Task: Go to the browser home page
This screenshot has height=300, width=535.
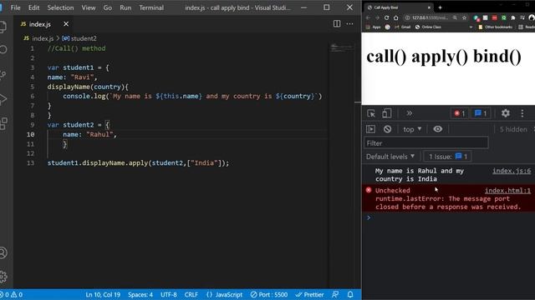Action: [x=395, y=17]
